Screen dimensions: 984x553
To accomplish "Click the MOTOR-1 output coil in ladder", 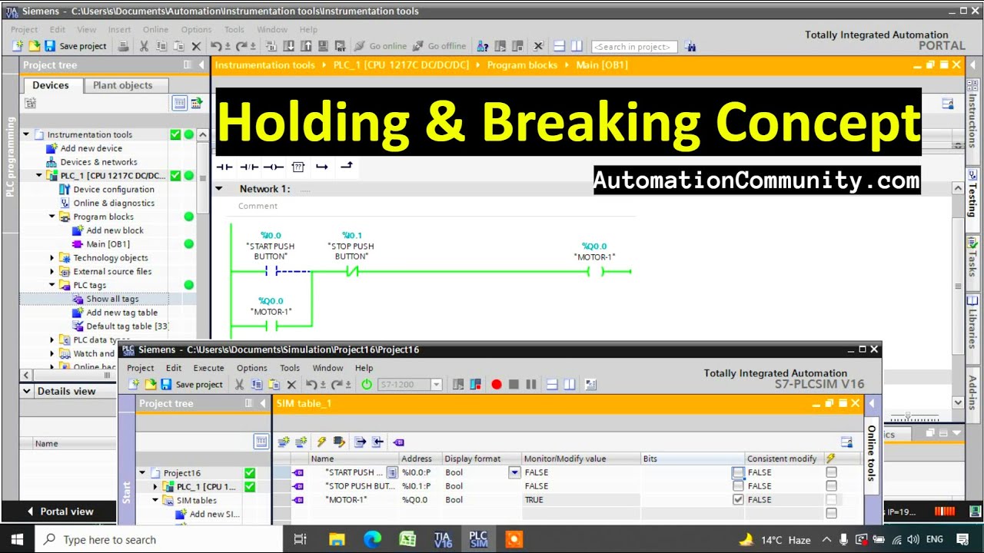I will click(597, 271).
